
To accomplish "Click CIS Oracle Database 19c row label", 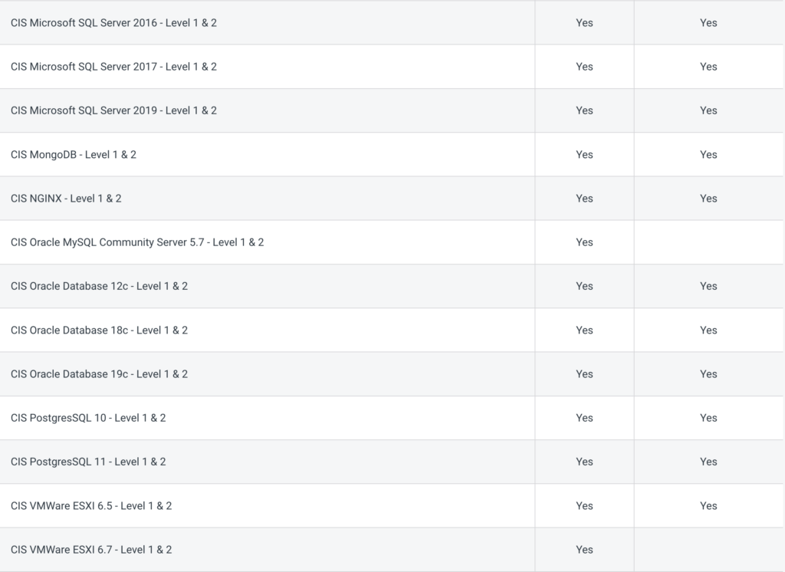I will coord(99,374).
